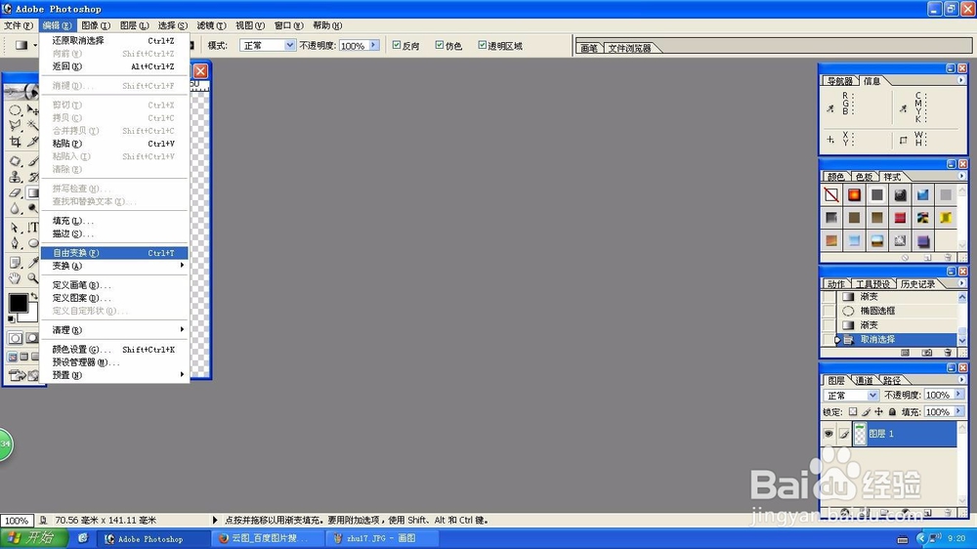977x549 pixels.
Task: Select the pen tool
Action: [x=15, y=243]
